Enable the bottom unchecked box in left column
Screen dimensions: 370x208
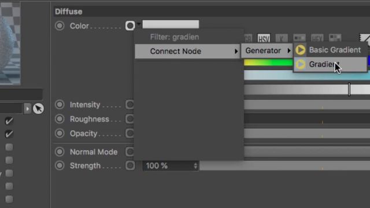pyautogui.click(x=9, y=199)
